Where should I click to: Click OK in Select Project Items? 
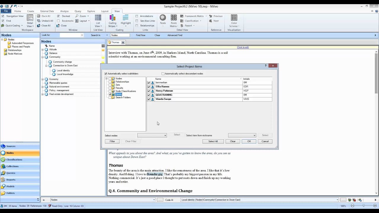(249, 141)
